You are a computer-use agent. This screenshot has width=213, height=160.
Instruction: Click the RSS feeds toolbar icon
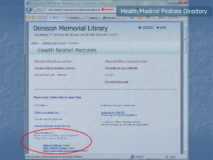pos(140,17)
